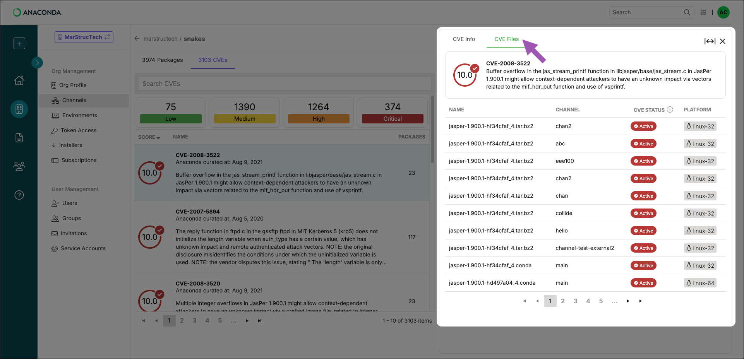Close the CVE details panel
Screen dimensions: 744x359
[722, 41]
